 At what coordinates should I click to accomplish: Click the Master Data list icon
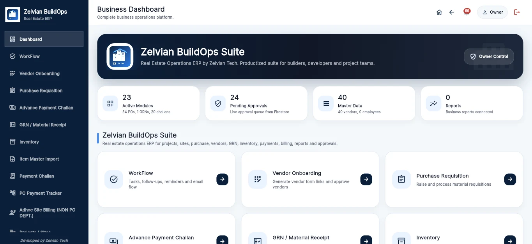[x=326, y=103]
